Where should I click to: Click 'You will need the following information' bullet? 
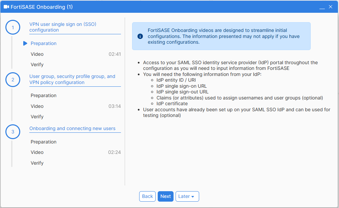(x=202, y=74)
